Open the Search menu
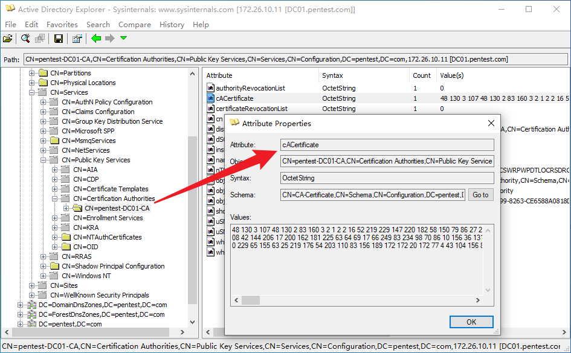The height and width of the screenshot is (353, 571). pos(98,24)
